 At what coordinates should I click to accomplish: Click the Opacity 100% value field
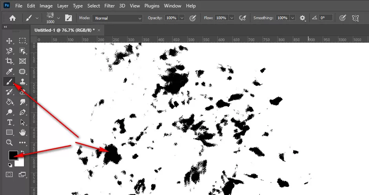pyautogui.click(x=172, y=18)
